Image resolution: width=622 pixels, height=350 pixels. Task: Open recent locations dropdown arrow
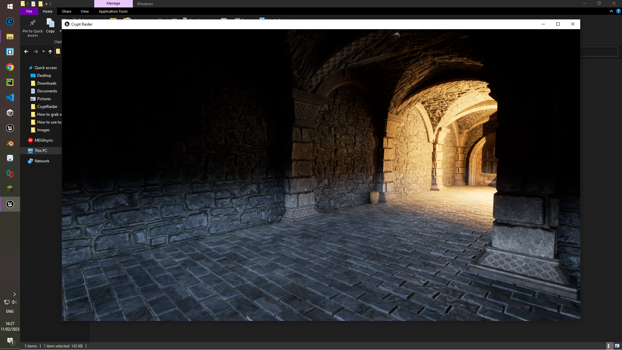pos(43,52)
